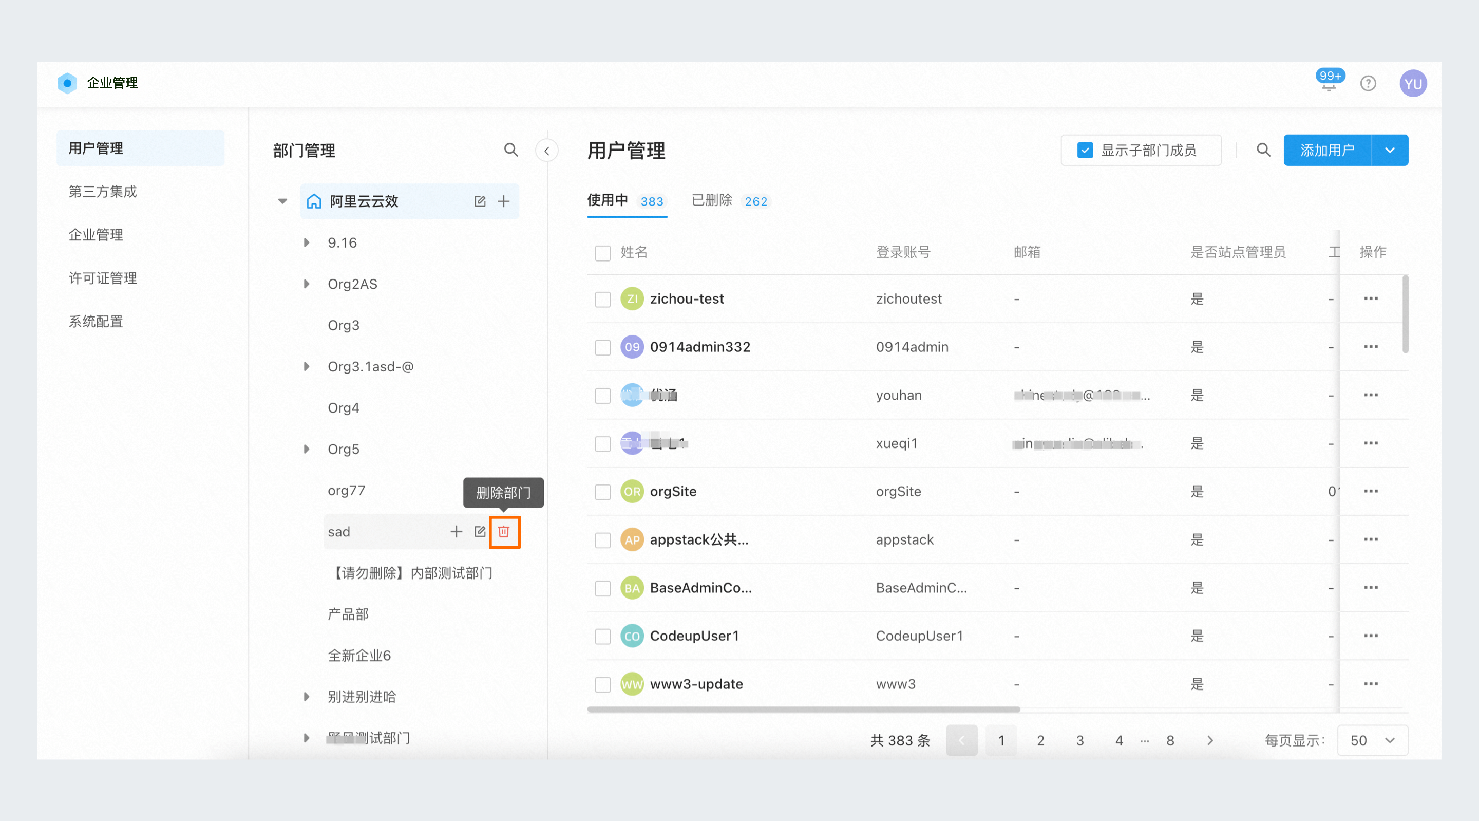Expand the Org3.1asd-@ department node

coord(307,367)
